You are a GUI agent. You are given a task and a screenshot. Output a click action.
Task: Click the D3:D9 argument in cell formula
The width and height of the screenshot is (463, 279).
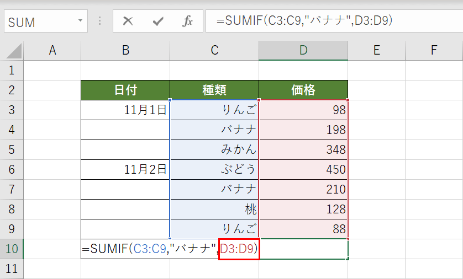(239, 249)
